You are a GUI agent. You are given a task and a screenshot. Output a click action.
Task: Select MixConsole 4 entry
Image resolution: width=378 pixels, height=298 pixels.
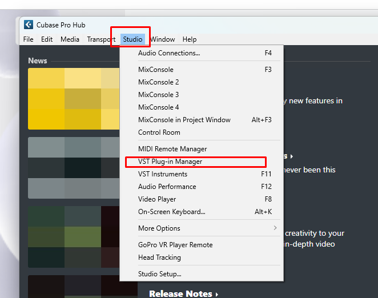[x=202, y=107]
